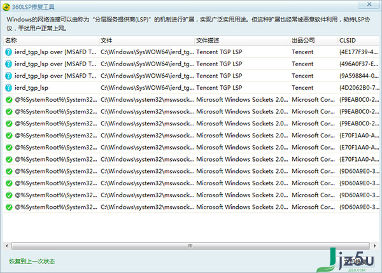This screenshot has width=382, height=273.
Task: Click the SysWOW64 file path in {4D2062B0 row
Action: pos(147,88)
